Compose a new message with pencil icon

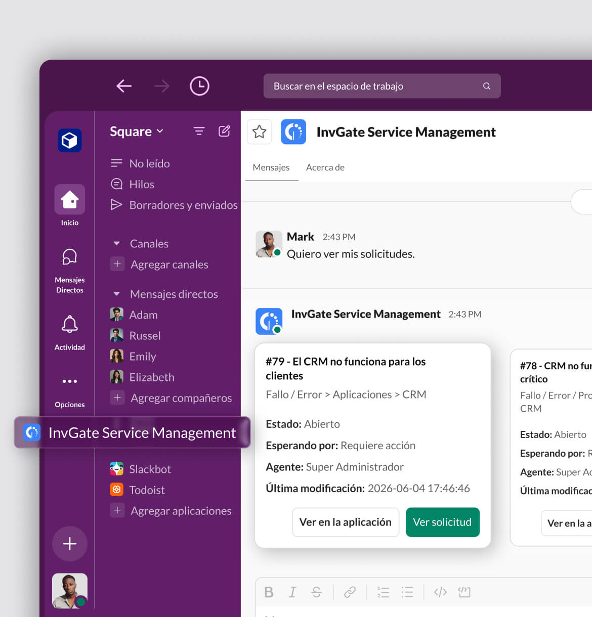tap(224, 131)
